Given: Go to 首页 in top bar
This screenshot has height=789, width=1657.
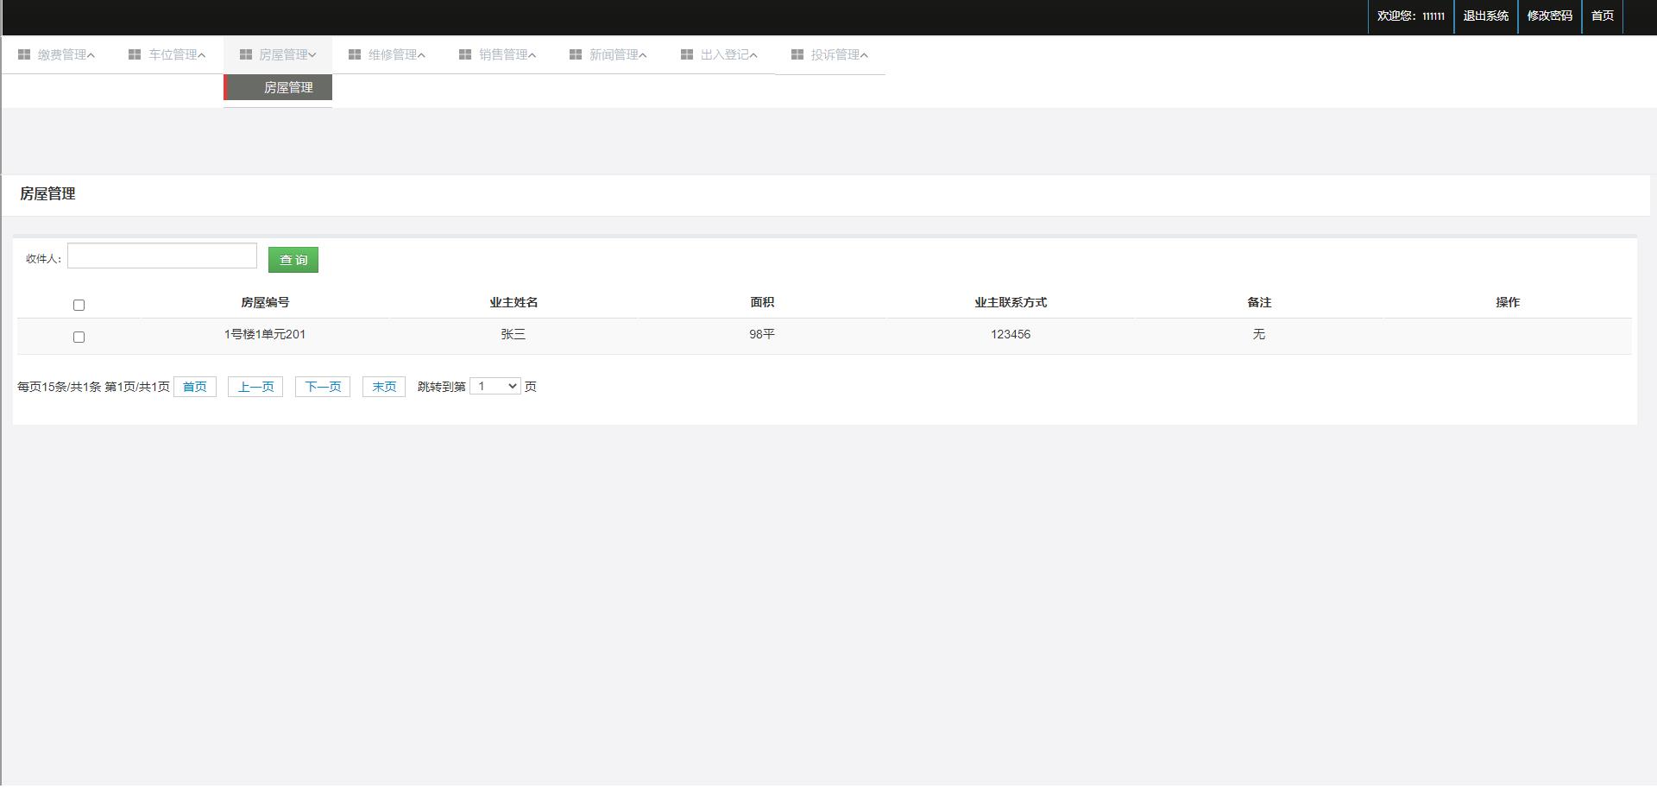Looking at the screenshot, I should 1603,16.
